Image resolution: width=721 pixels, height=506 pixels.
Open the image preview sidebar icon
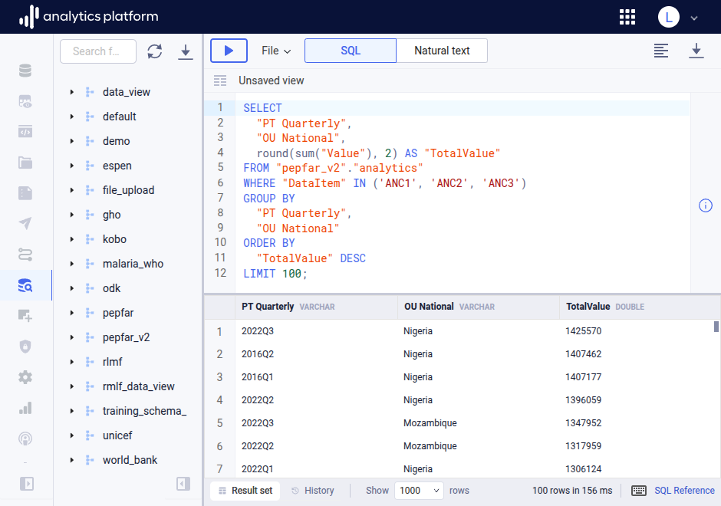(x=25, y=101)
